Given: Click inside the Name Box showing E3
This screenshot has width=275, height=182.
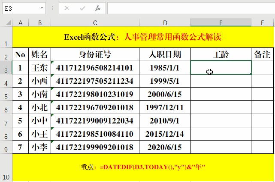Looking at the screenshot, I should coord(21,8).
